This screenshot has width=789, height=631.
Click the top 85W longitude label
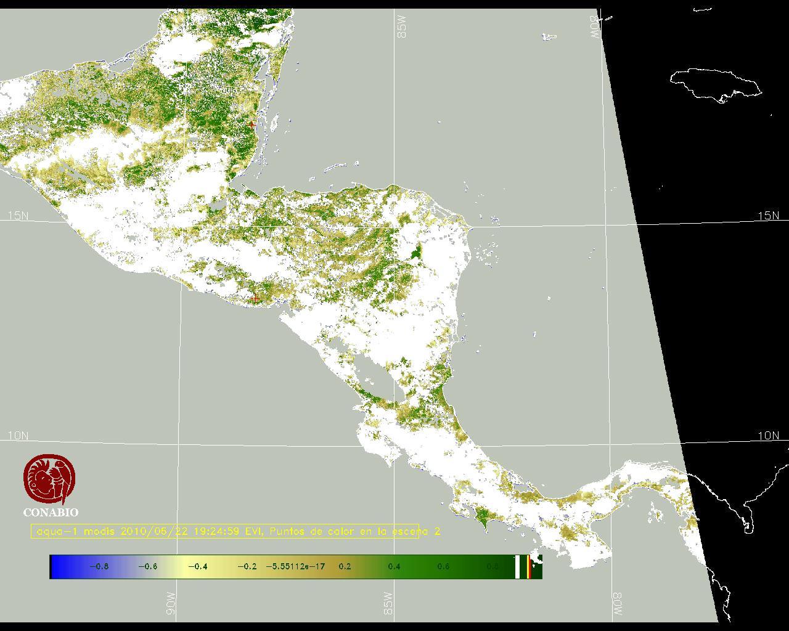coord(402,27)
